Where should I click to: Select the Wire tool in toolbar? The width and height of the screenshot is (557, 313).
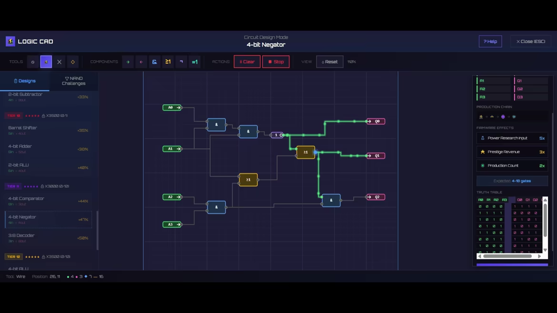point(46,62)
